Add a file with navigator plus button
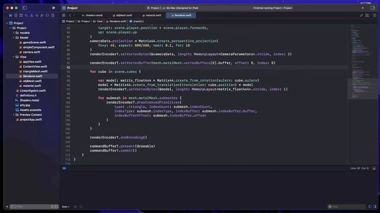The image size is (380, 213). [x=7, y=206]
